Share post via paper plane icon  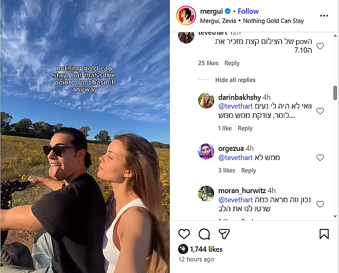point(224,234)
